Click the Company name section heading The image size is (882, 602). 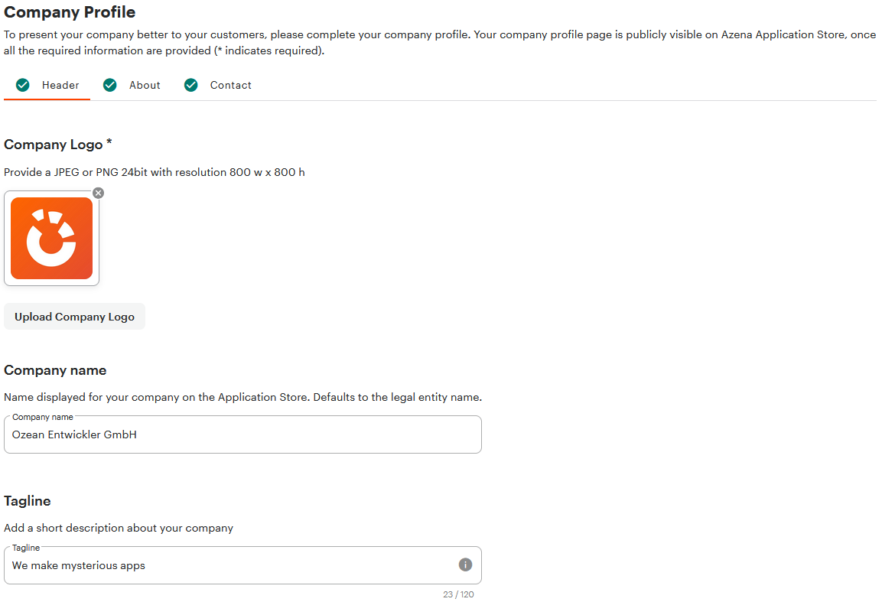55,370
